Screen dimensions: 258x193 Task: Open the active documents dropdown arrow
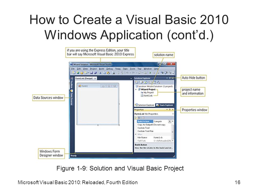coord(131,79)
